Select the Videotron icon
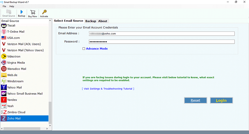Viewport: 249px width, 134px height. [x=4, y=56]
